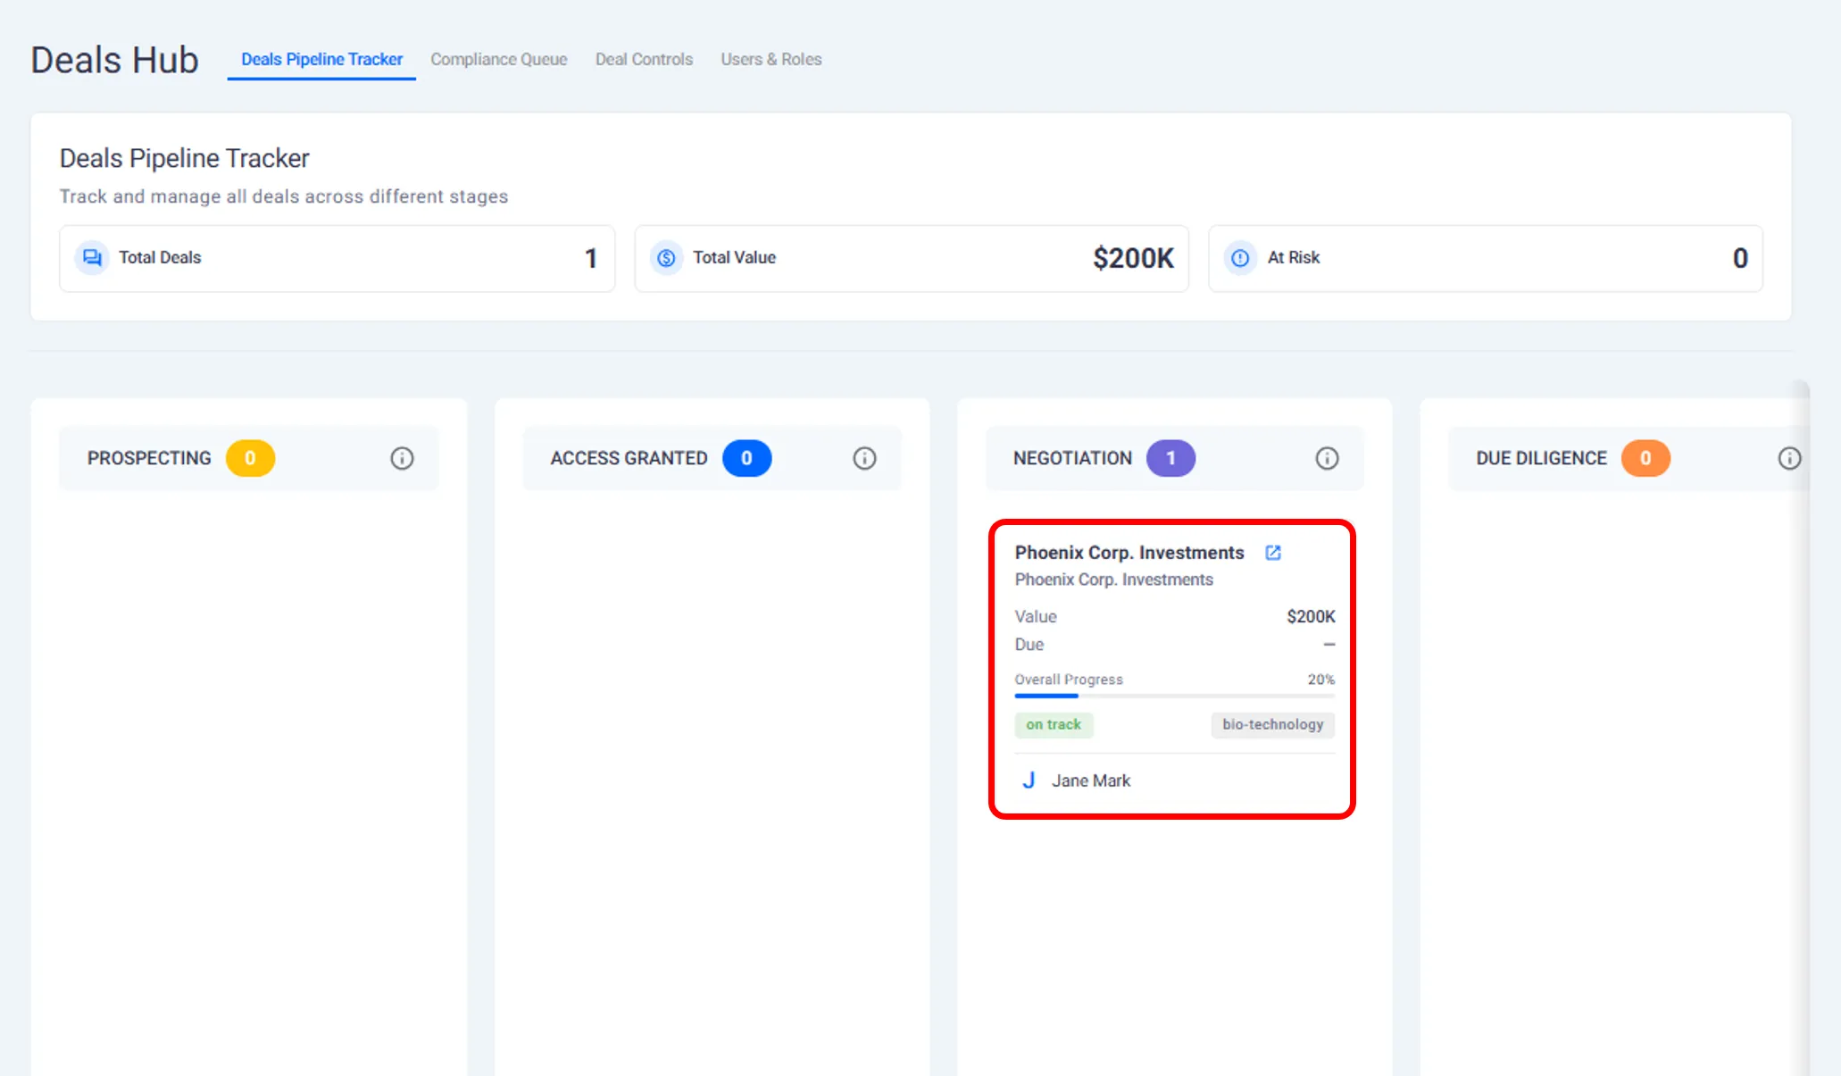Click the Phoenix Corp. Investments deal title

[x=1129, y=553]
